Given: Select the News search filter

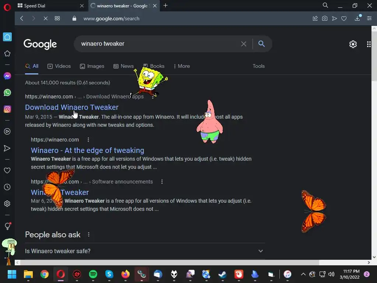Looking at the screenshot, I should 124,66.
